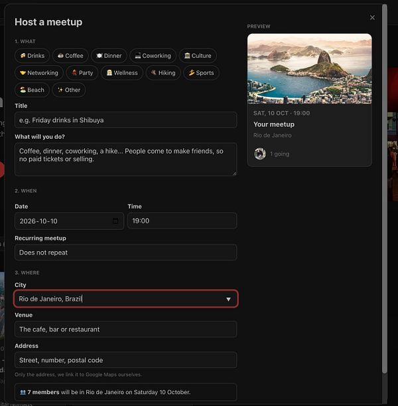Click the 'Your meetup' preview title

tap(274, 124)
